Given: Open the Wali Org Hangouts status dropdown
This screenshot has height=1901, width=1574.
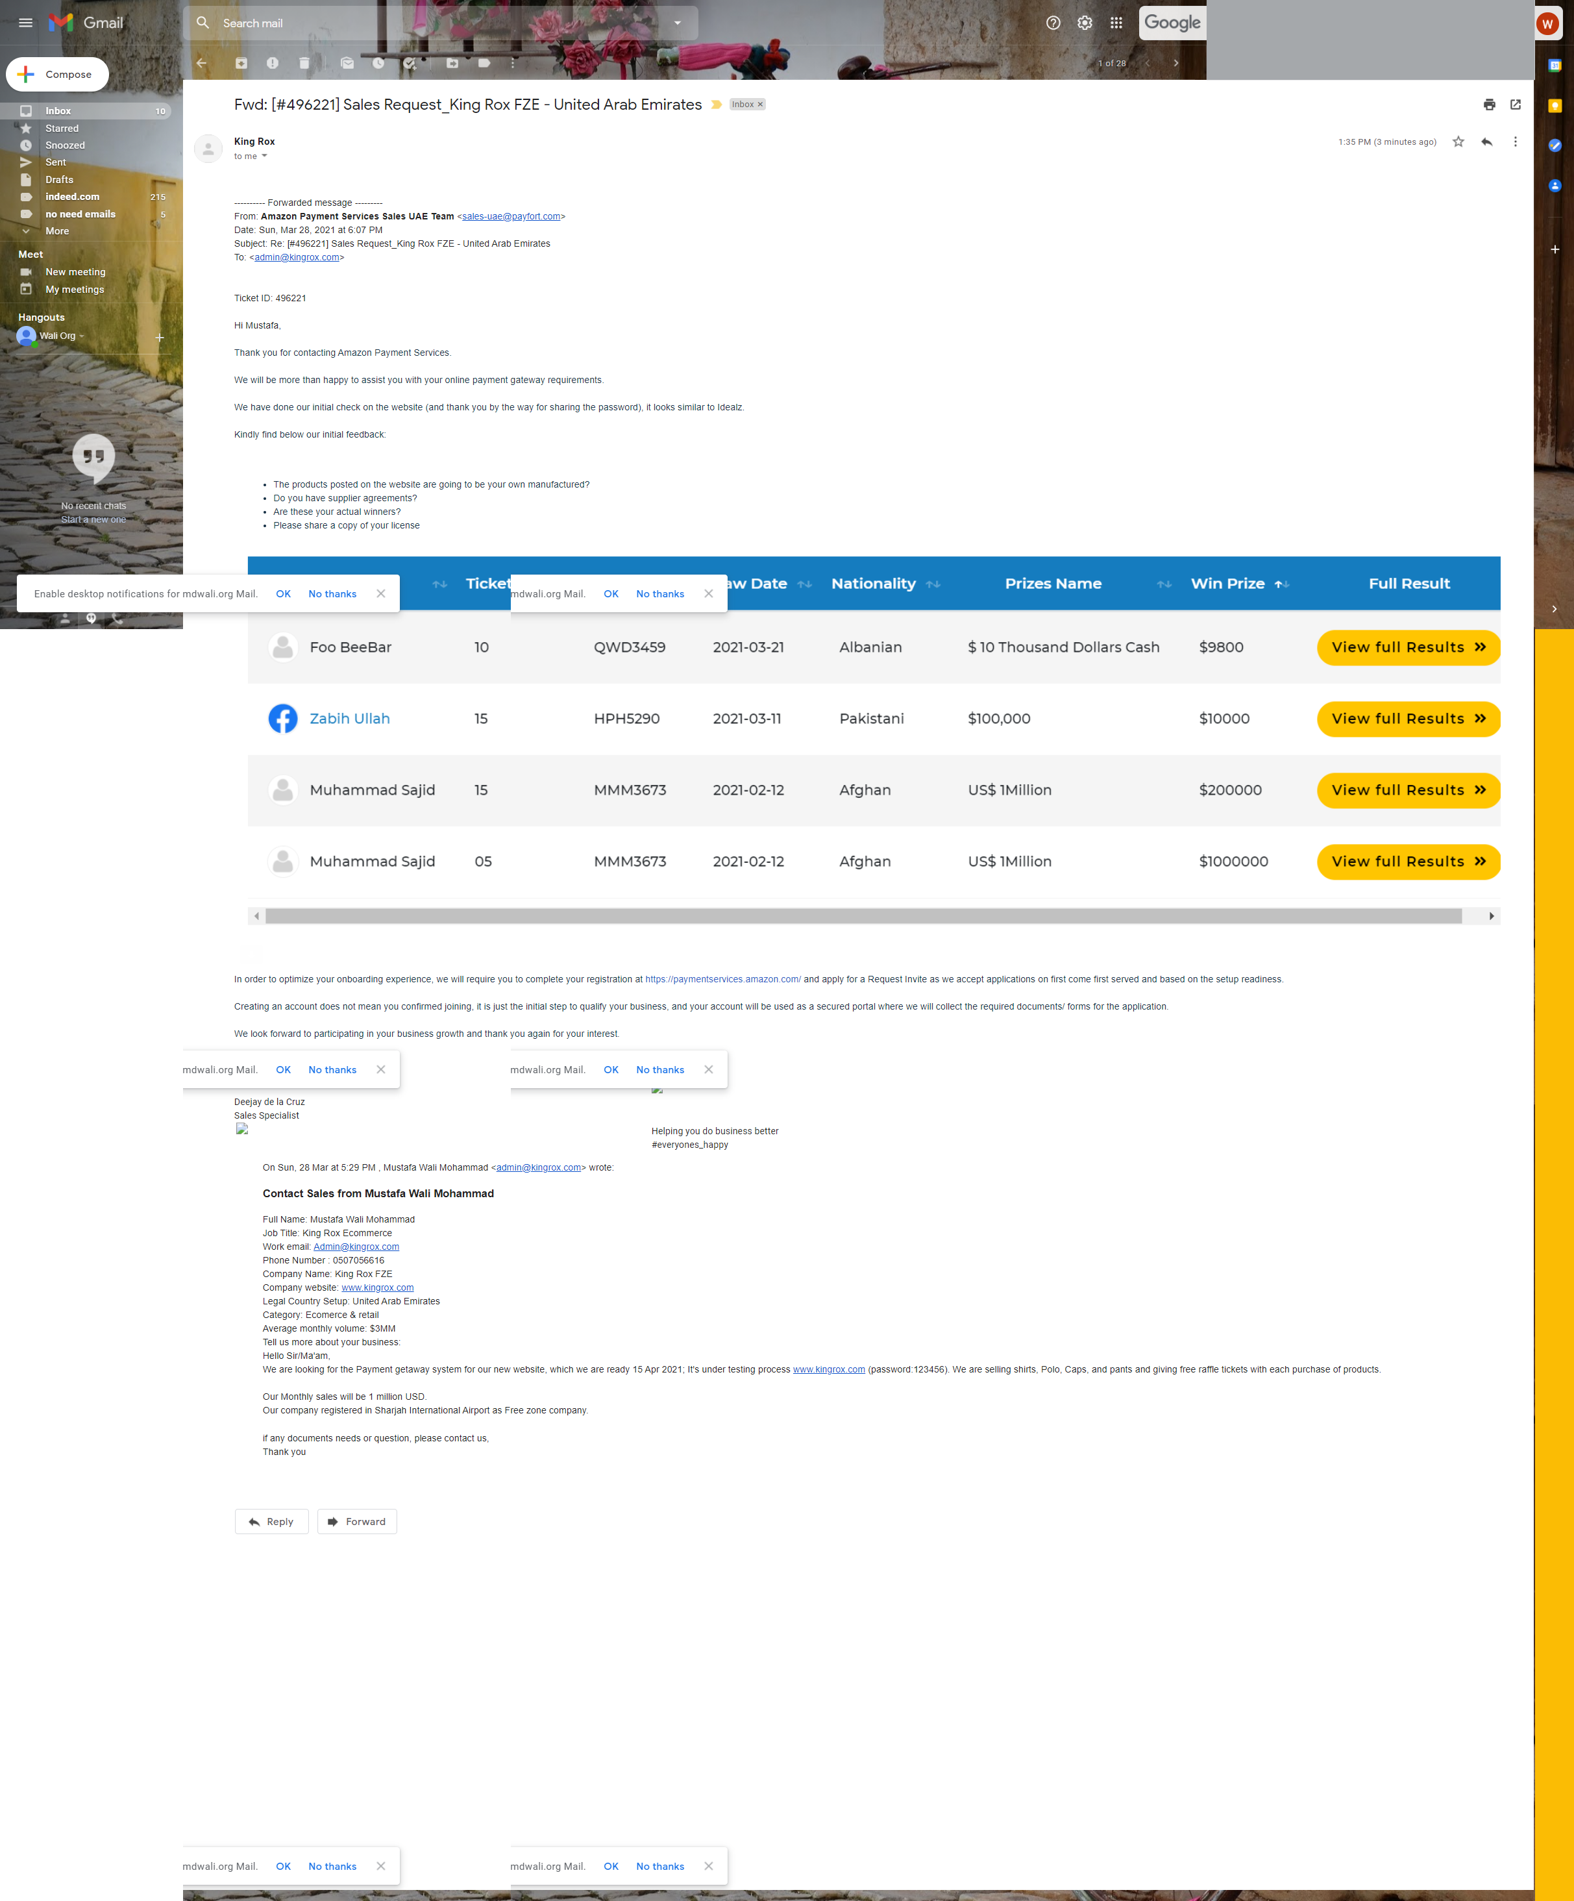Looking at the screenshot, I should [82, 336].
